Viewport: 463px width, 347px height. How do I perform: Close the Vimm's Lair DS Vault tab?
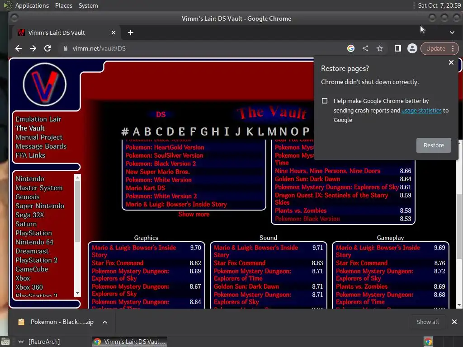click(113, 33)
